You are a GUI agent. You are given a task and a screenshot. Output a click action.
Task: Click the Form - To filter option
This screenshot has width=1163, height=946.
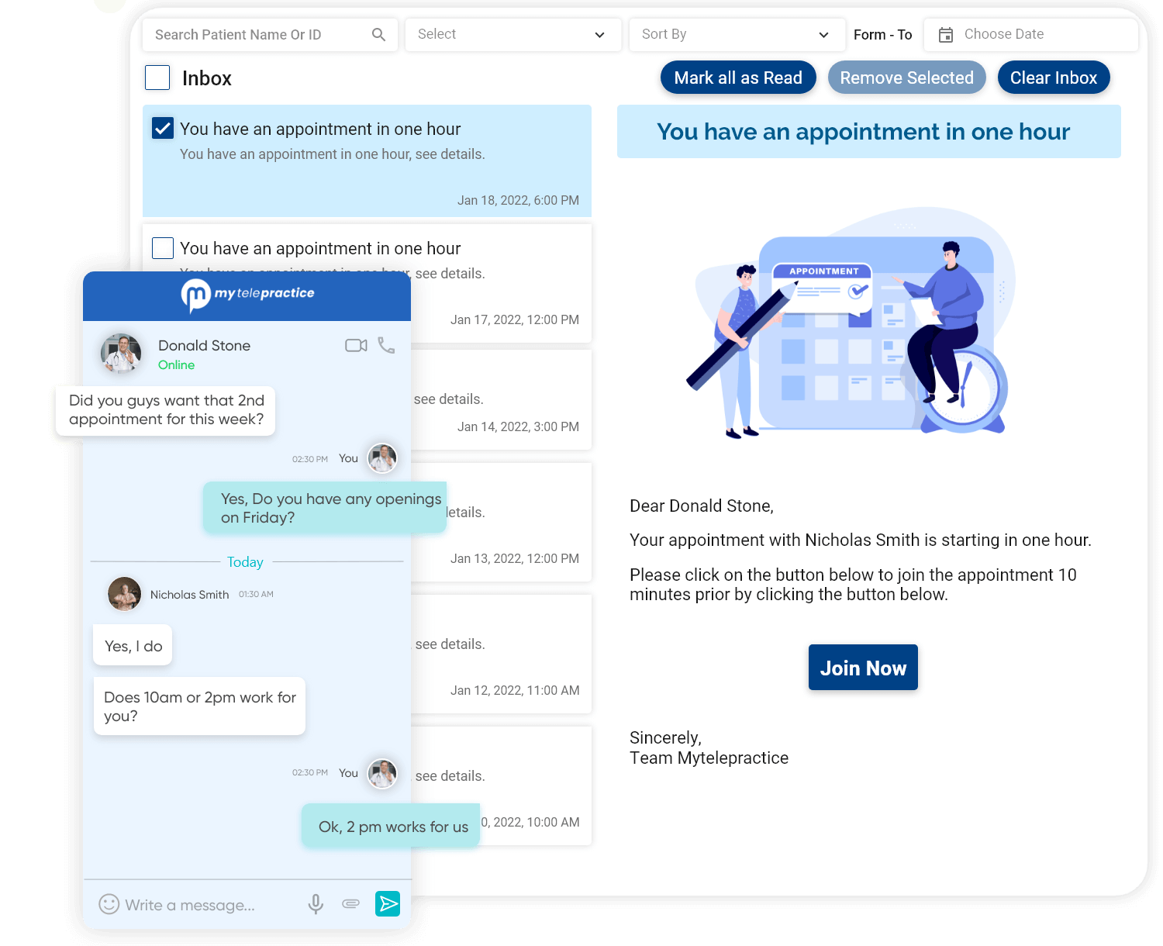[x=882, y=34]
